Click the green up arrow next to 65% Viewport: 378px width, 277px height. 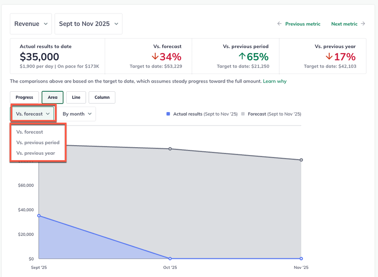242,56
